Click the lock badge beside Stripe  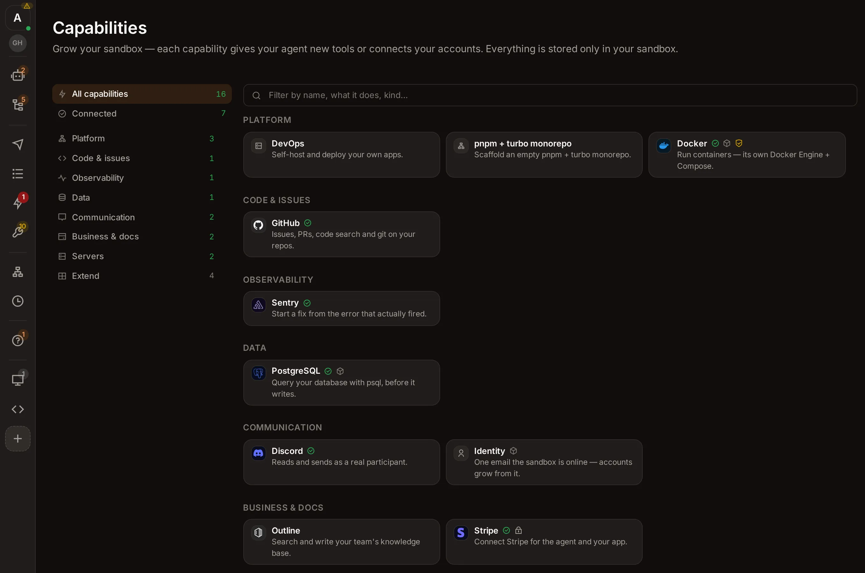coord(518,530)
